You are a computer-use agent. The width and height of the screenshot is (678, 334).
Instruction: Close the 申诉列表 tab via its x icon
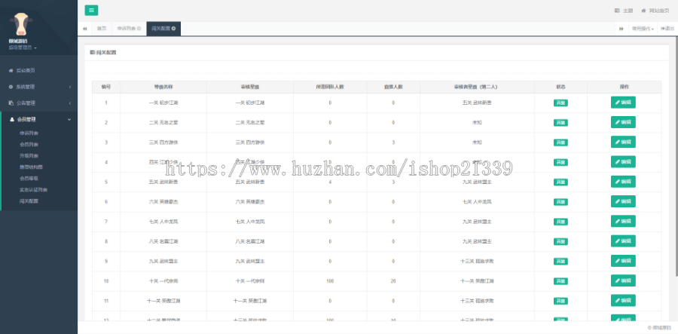pyautogui.click(x=139, y=29)
